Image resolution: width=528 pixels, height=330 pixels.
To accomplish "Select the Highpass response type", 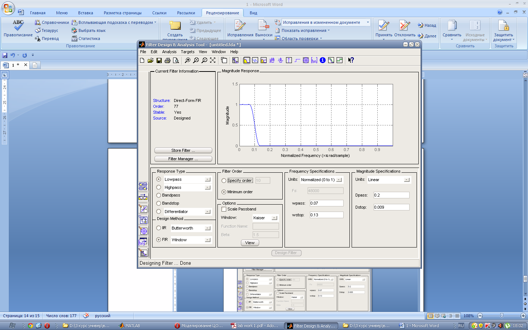I will (159, 187).
